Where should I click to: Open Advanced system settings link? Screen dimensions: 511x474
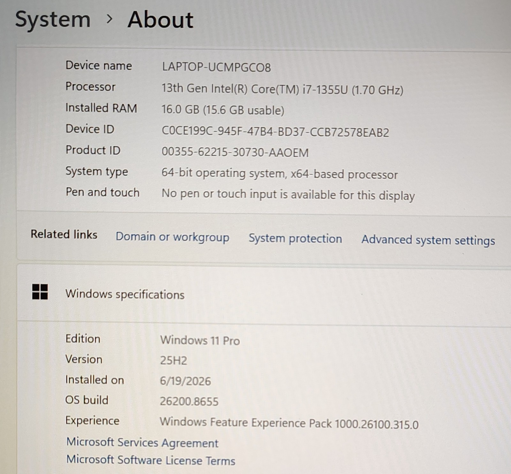point(428,240)
